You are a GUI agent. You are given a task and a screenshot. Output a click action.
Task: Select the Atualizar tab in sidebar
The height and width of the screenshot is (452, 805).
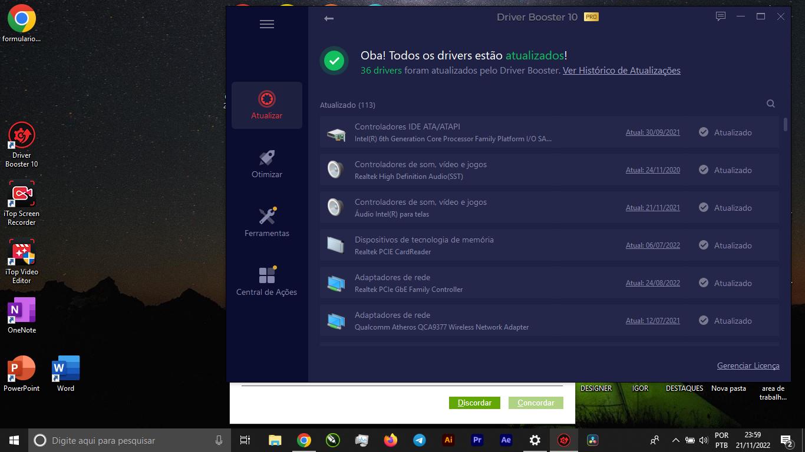(x=267, y=105)
